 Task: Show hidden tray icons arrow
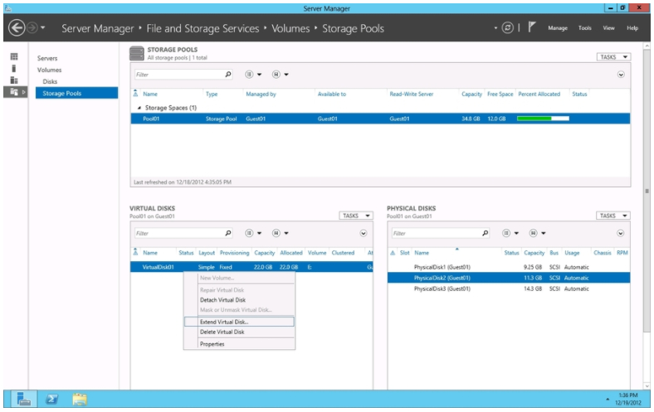coord(608,400)
